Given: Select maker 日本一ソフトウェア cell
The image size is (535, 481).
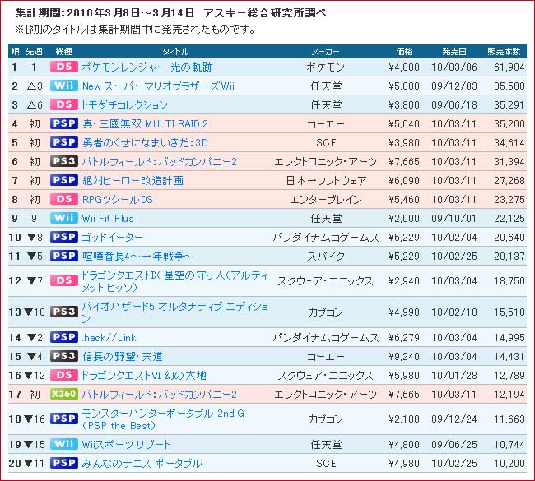Looking at the screenshot, I should click(x=326, y=180).
